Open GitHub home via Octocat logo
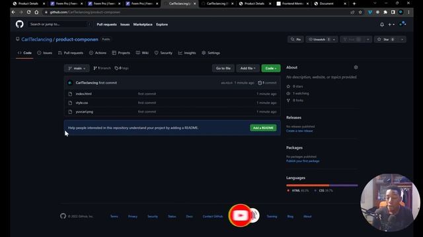The image size is (423, 237). (19, 24)
